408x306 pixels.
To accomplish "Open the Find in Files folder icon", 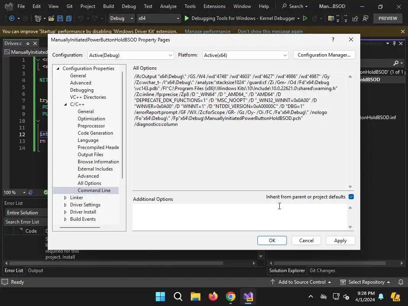I will (x=331, y=18).
